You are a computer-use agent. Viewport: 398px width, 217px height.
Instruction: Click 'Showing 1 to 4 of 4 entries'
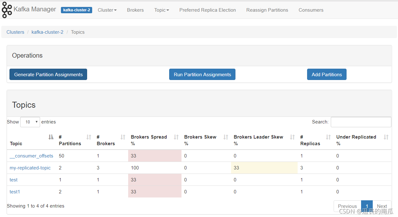point(35,206)
